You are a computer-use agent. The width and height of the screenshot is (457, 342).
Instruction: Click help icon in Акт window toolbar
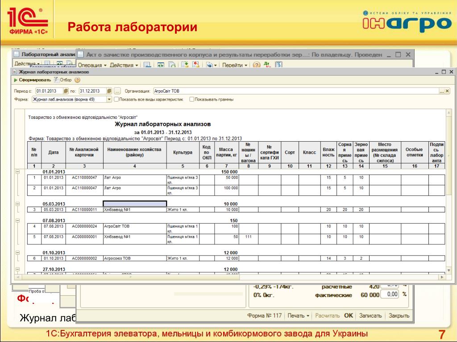(257, 65)
